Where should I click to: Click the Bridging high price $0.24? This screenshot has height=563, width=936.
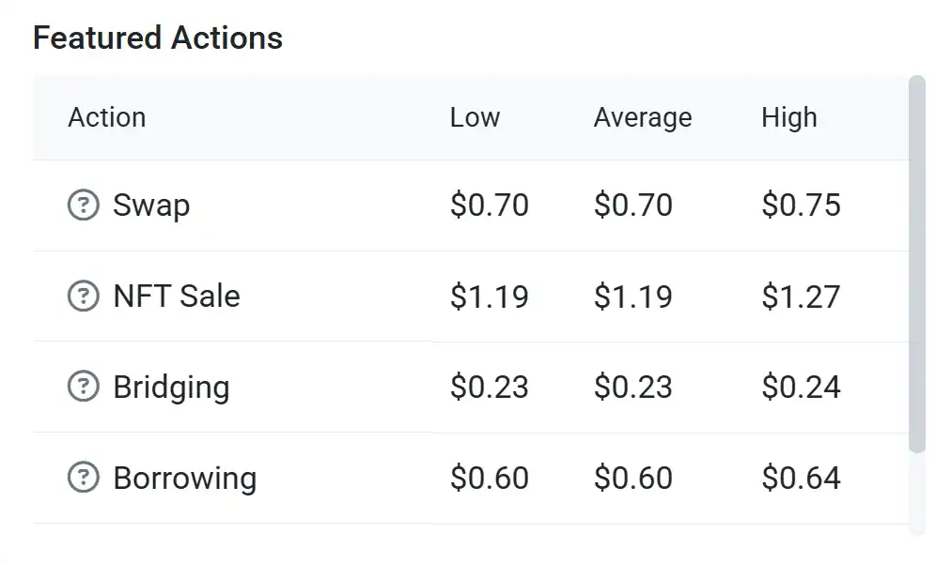801,387
